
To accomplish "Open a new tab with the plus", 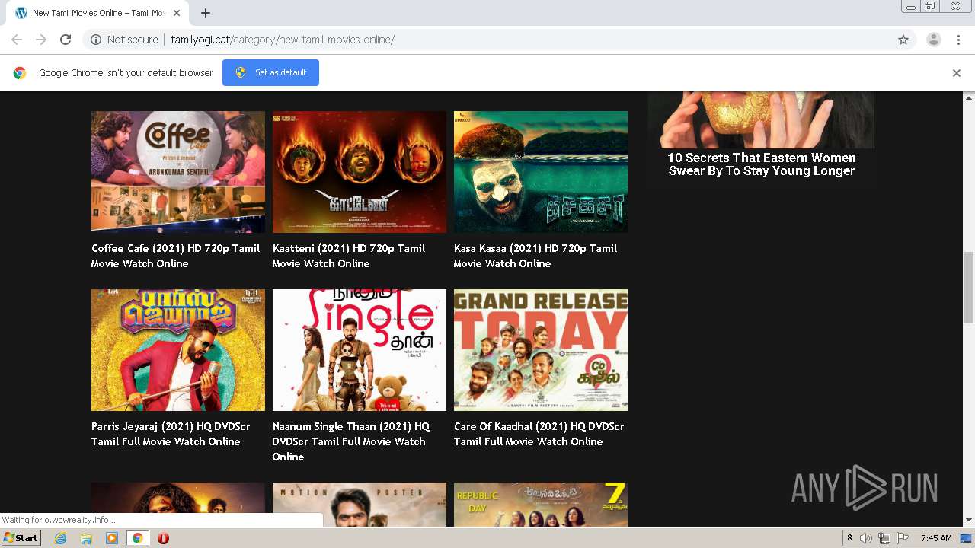I will [206, 13].
